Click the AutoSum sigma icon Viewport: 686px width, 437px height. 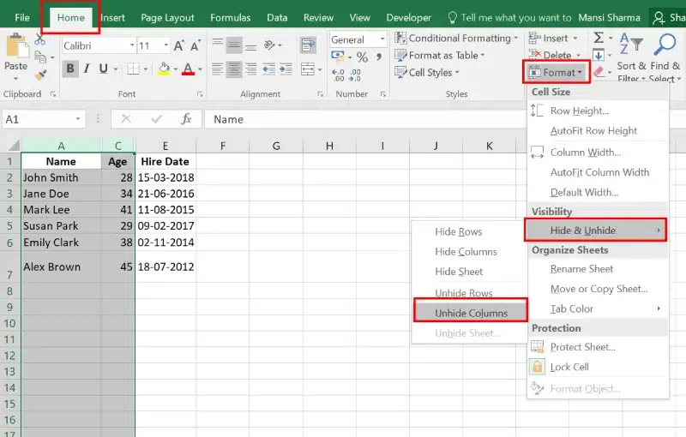[x=599, y=38]
